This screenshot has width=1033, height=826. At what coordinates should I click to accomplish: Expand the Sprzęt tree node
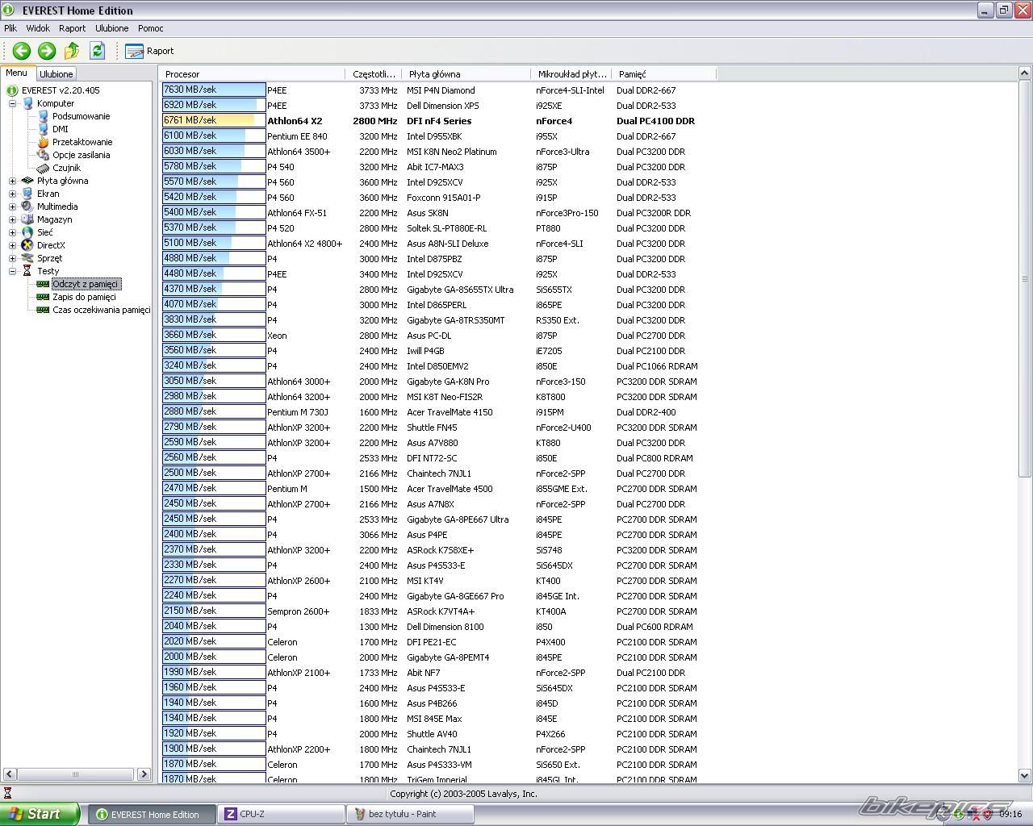click(12, 258)
